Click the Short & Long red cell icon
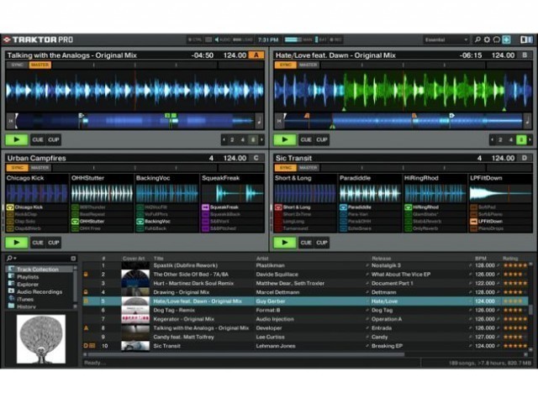The height and width of the screenshot is (403, 538). coord(278,207)
